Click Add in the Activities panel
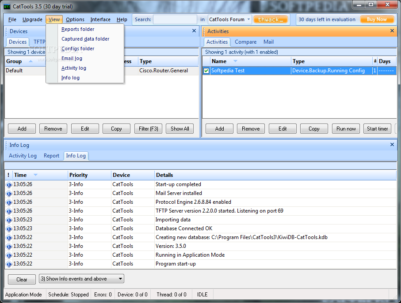This screenshot has width=401, height=303. [x=219, y=129]
